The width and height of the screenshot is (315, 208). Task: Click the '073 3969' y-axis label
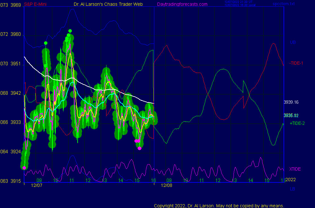click(x=11, y=5)
